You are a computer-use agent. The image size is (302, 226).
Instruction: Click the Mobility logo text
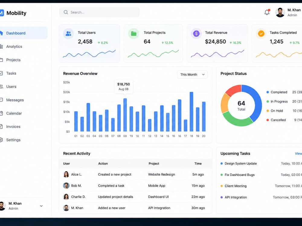pyautogui.click(x=16, y=13)
